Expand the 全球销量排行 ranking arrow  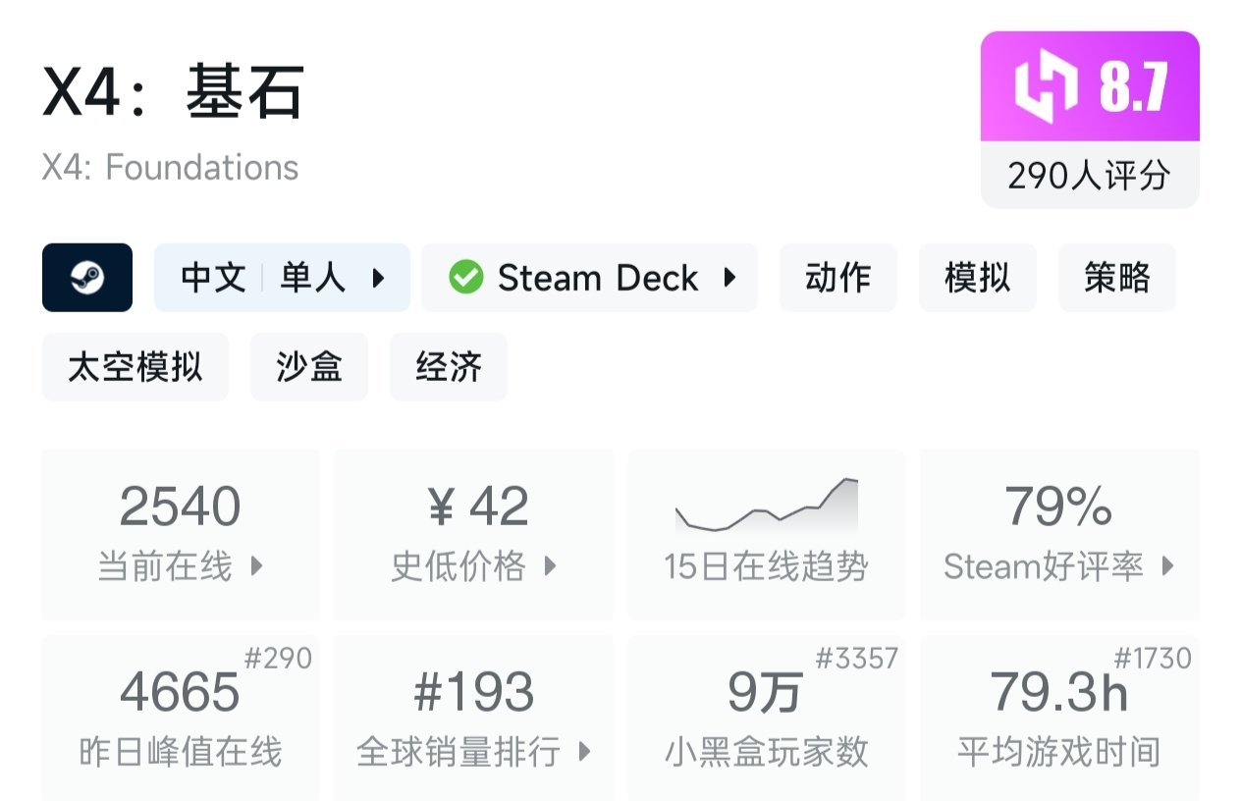(585, 752)
